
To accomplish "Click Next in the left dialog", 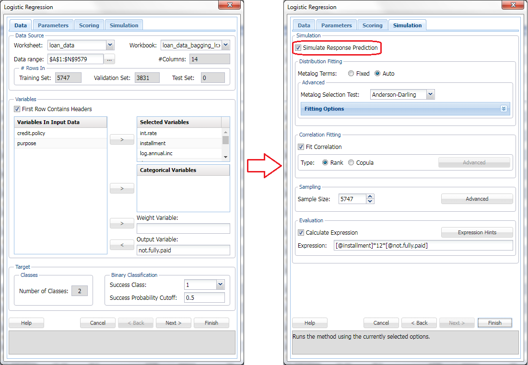I will click(173, 323).
